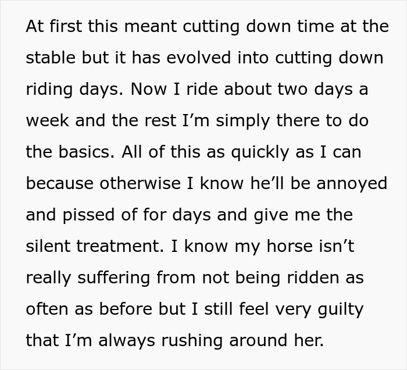Click on the word "pissed"
Viewport: 407px width, 370px height.
[x=88, y=215]
